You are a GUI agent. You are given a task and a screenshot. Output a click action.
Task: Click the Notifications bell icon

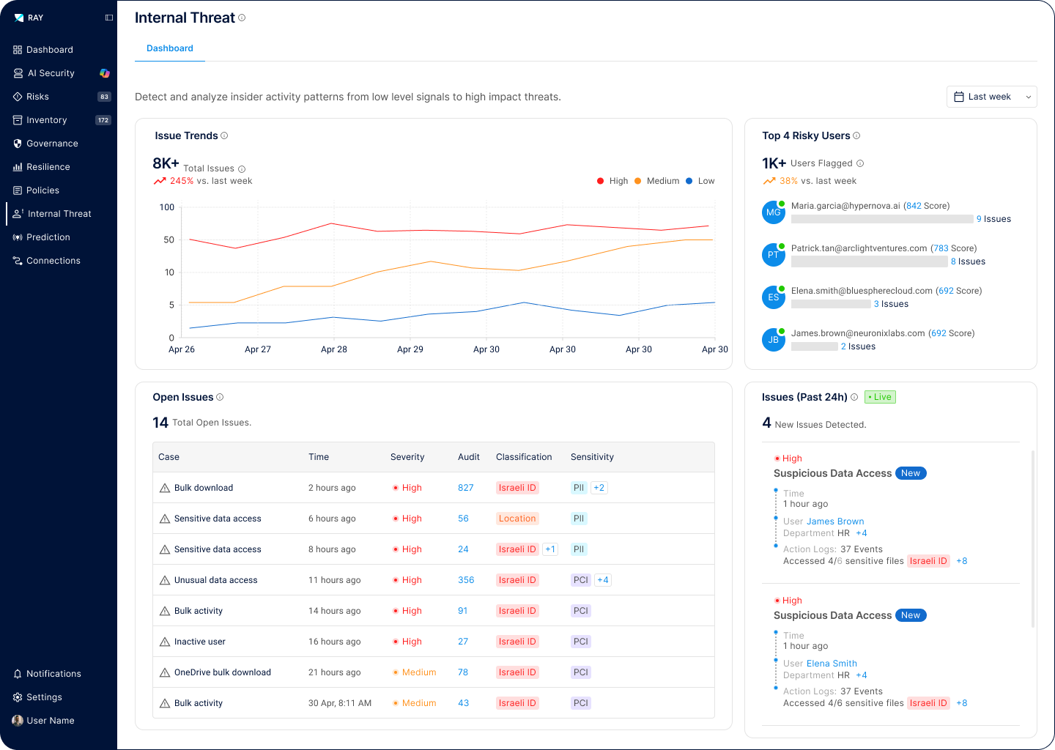coord(18,674)
